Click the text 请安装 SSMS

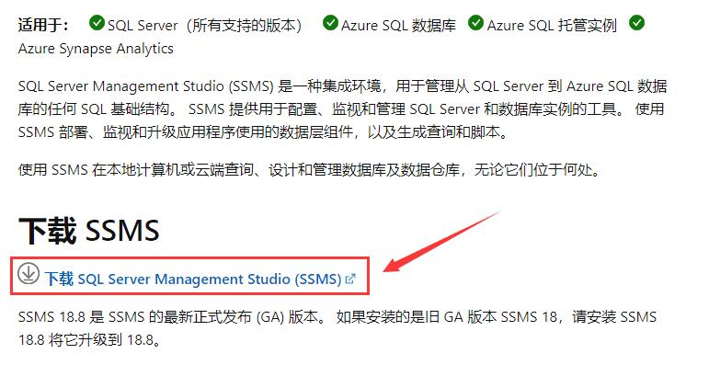click(x=614, y=316)
